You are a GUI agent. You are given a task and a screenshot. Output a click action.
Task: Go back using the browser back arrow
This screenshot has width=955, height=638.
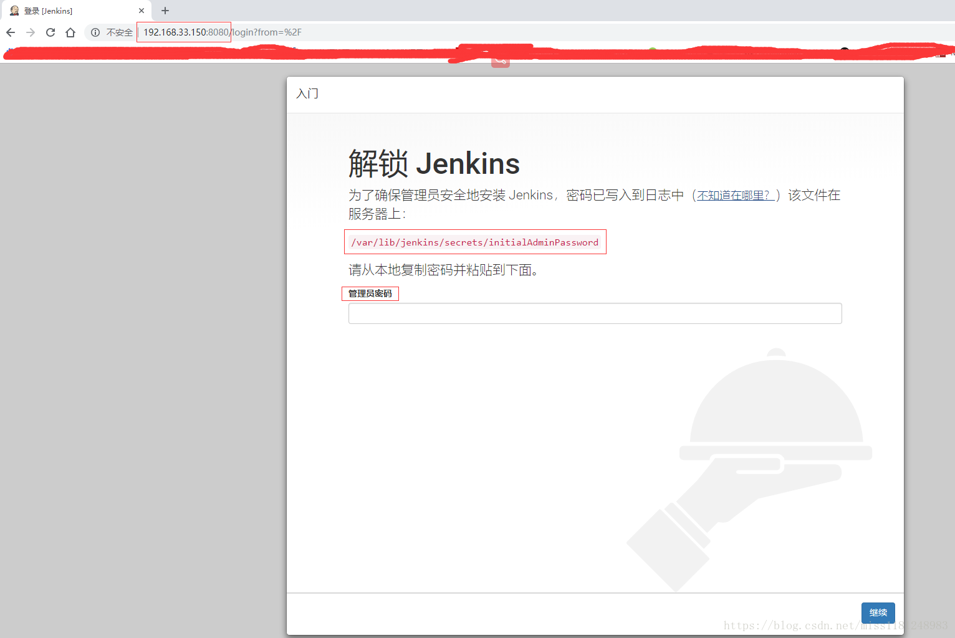[11, 32]
